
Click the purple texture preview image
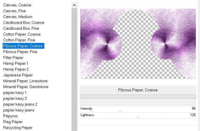tap(138, 44)
